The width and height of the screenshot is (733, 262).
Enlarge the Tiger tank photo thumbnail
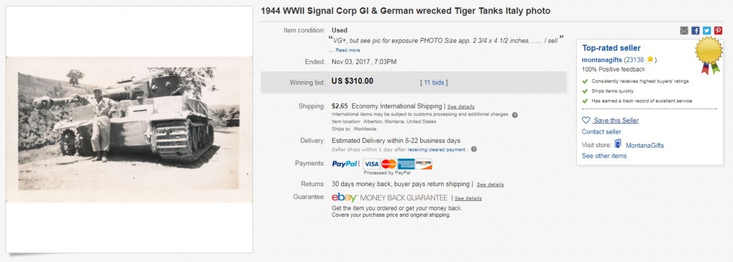point(129,129)
